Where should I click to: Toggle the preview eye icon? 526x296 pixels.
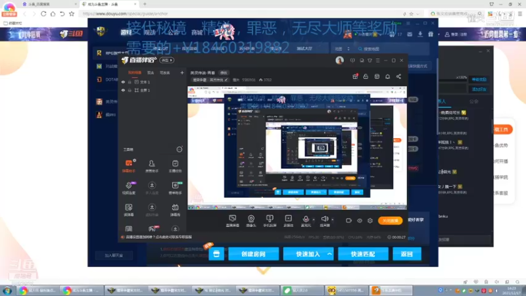360,220
